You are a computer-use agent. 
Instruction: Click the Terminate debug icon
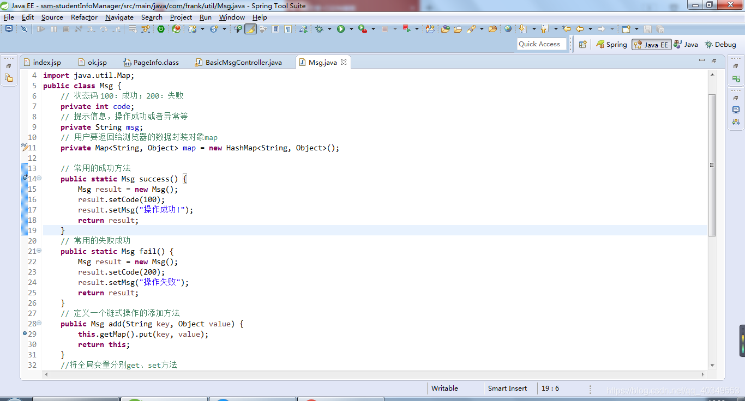[66, 29]
